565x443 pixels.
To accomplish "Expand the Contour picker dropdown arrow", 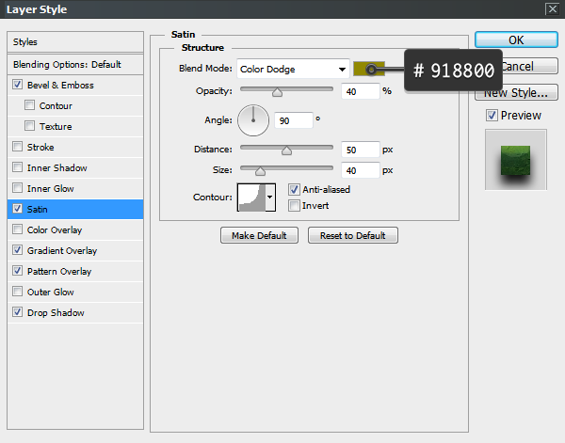I will (x=271, y=197).
